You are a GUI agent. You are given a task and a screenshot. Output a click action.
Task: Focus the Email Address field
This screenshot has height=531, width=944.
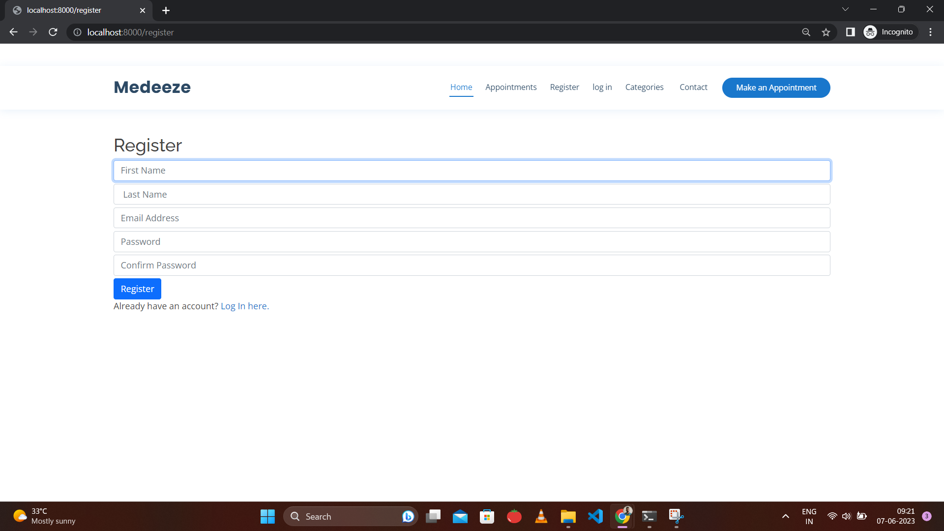pyautogui.click(x=472, y=218)
